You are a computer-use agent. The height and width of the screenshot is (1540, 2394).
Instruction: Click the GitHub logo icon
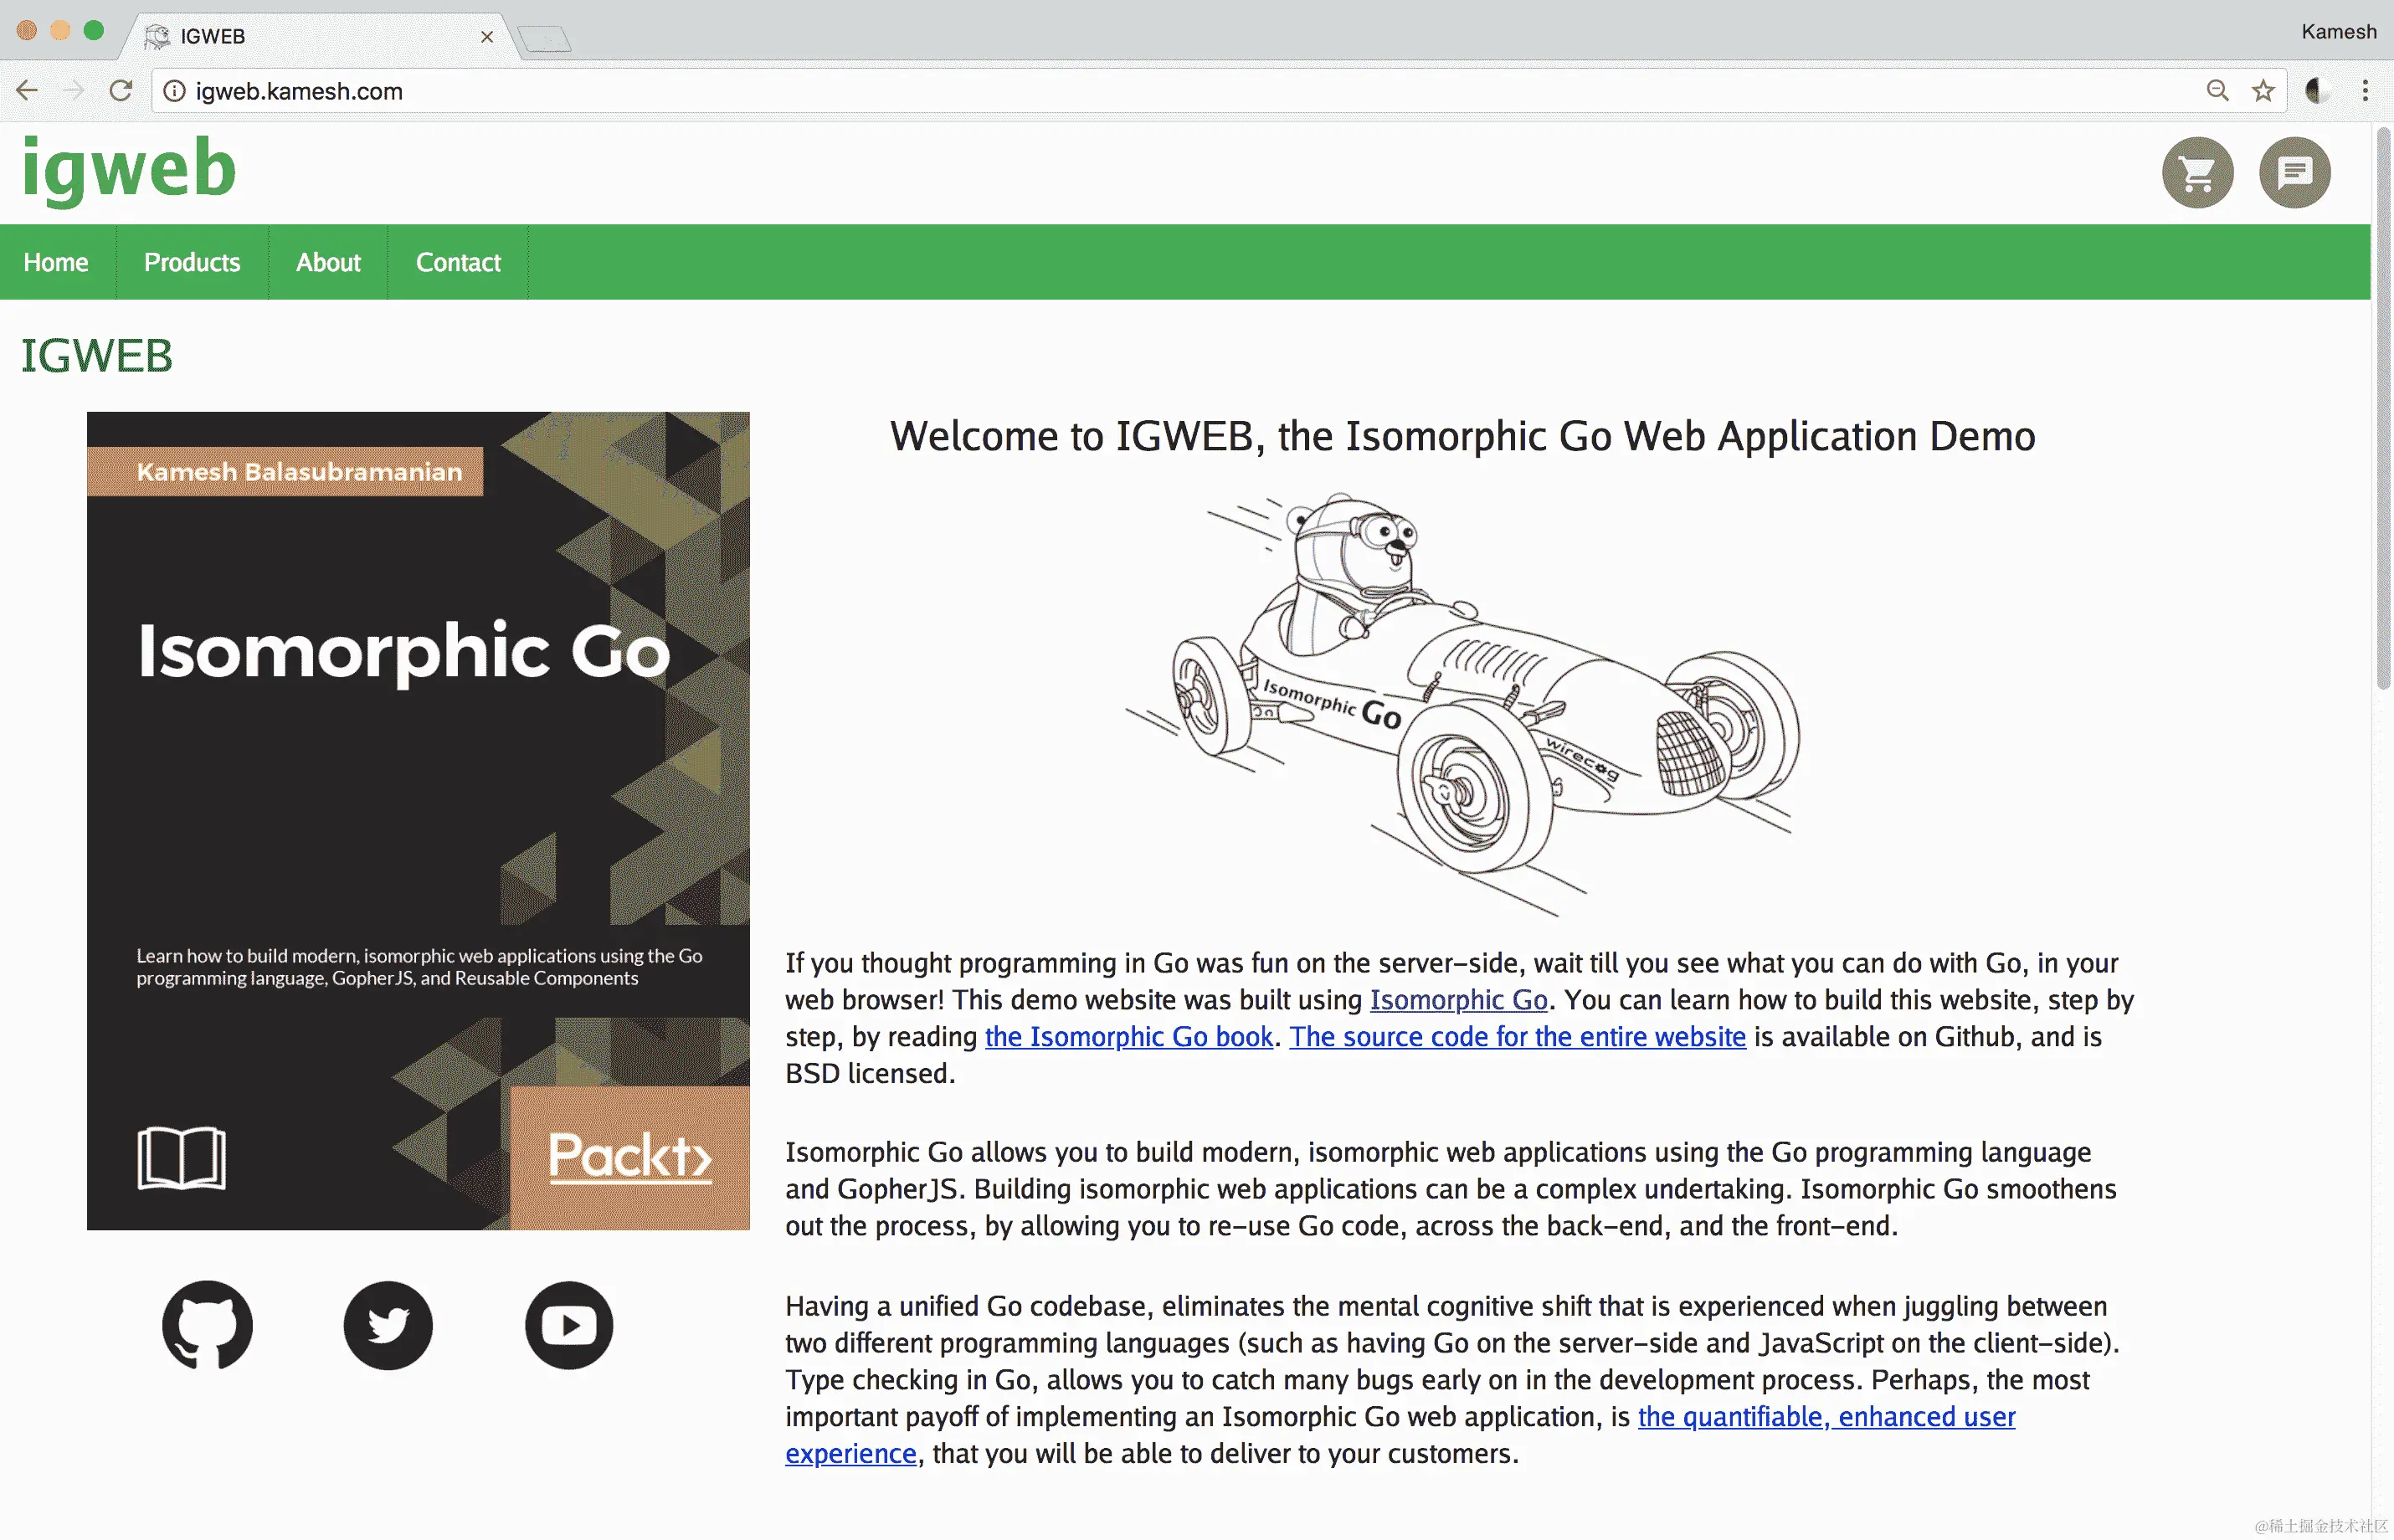coord(207,1325)
